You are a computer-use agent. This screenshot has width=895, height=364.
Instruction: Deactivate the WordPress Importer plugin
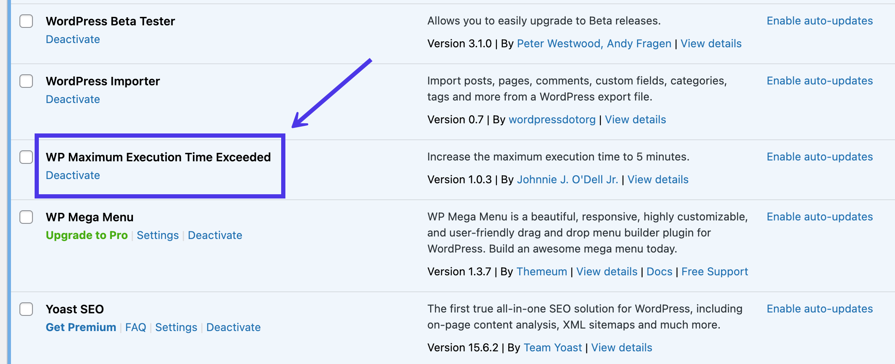tap(73, 99)
